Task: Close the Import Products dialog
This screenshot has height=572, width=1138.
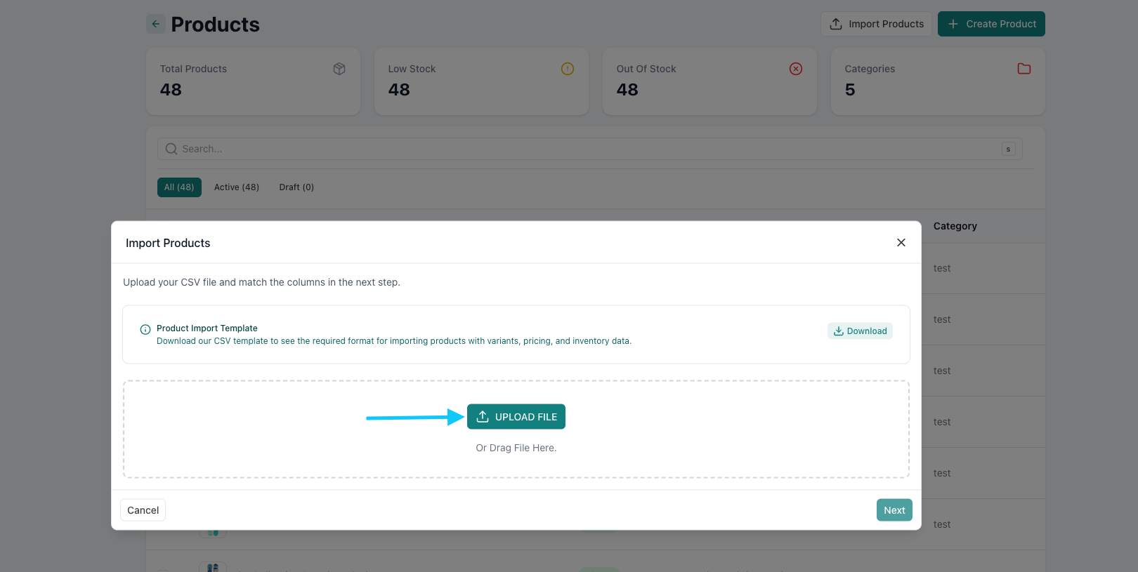Action: (901, 242)
